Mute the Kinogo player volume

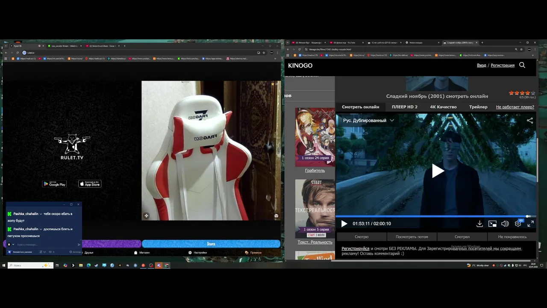[505, 224]
